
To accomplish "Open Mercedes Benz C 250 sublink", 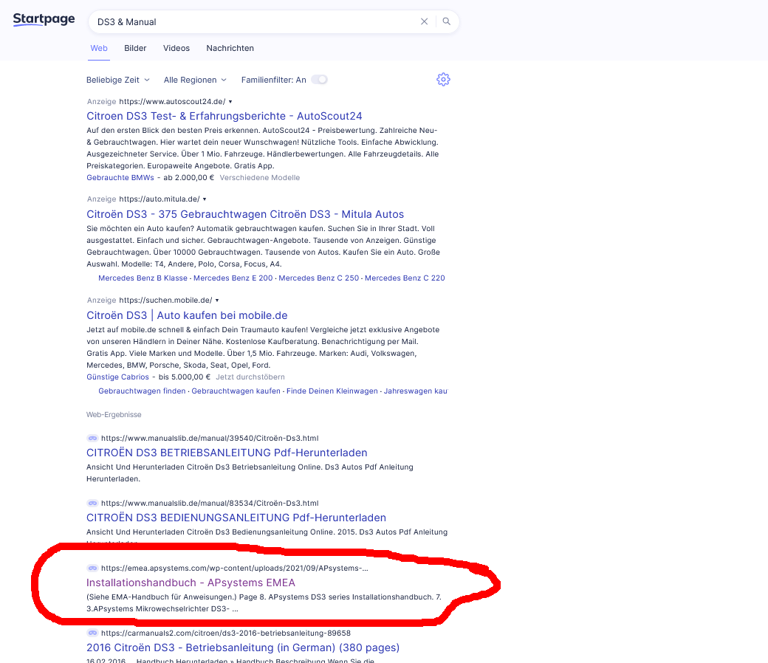I will [319, 278].
